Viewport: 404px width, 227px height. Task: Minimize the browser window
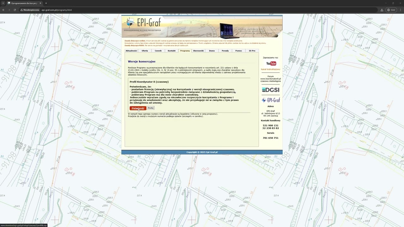[x=385, y=3]
